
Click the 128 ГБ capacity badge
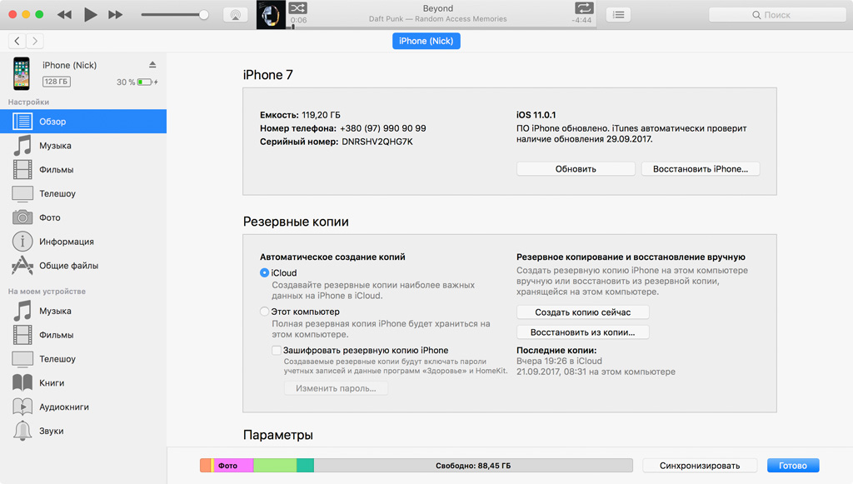[57, 82]
